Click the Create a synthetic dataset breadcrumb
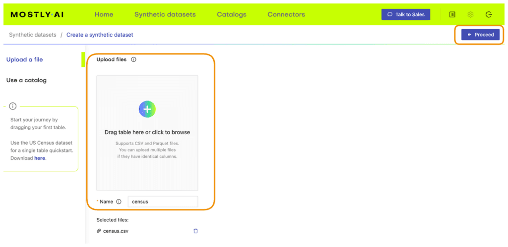 coord(100,35)
